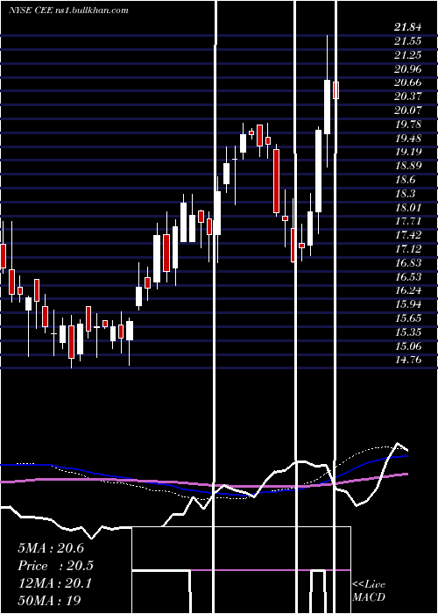Image resolution: width=438 pixels, height=614 pixels.
Task: Select the 15.65 price axis label
Action: click(407, 318)
